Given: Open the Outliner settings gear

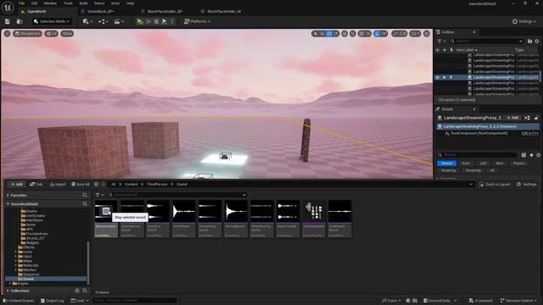Looking at the screenshot, I should [x=537, y=42].
